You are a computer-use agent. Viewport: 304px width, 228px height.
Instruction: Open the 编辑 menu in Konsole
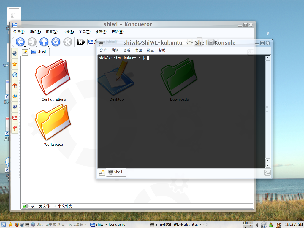pos(115,50)
